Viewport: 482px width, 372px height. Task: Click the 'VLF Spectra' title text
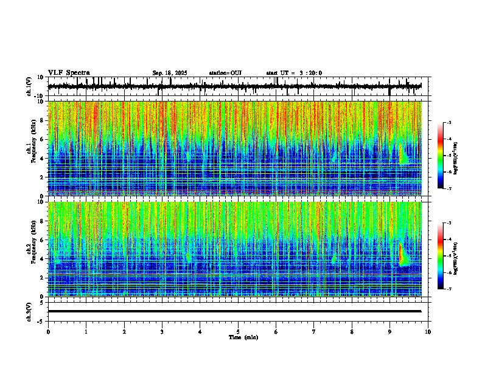click(69, 73)
